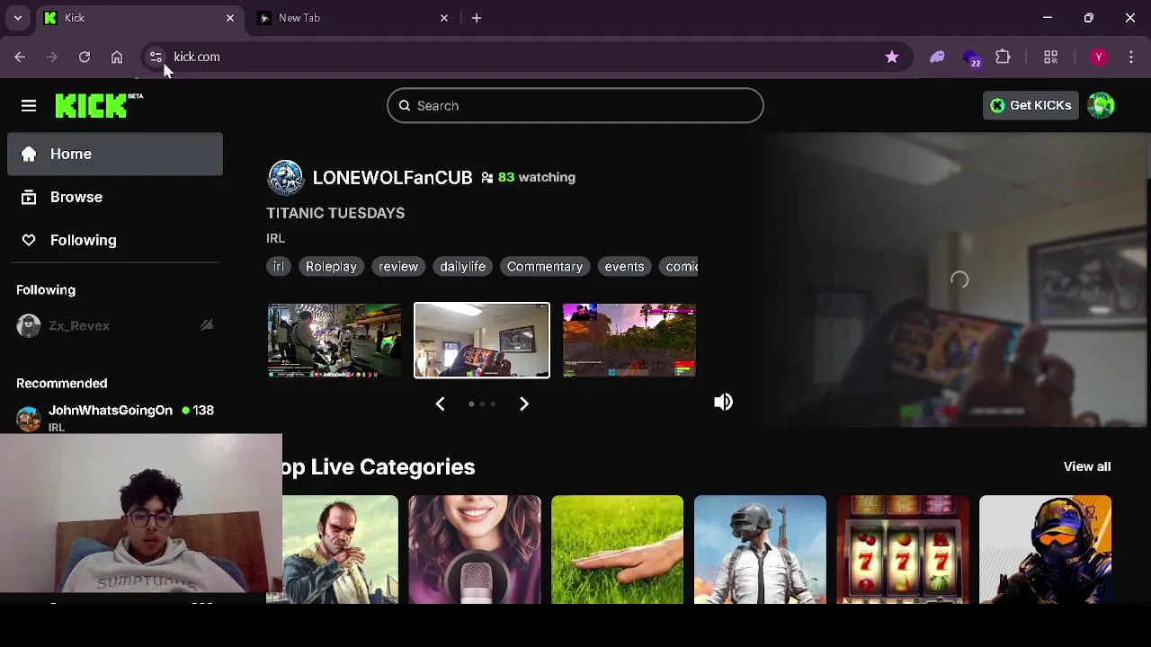Open the GTA category card
The image size is (1151, 647).
(340, 549)
